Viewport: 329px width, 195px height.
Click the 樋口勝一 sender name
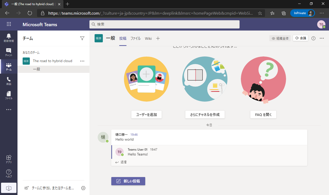(122, 134)
